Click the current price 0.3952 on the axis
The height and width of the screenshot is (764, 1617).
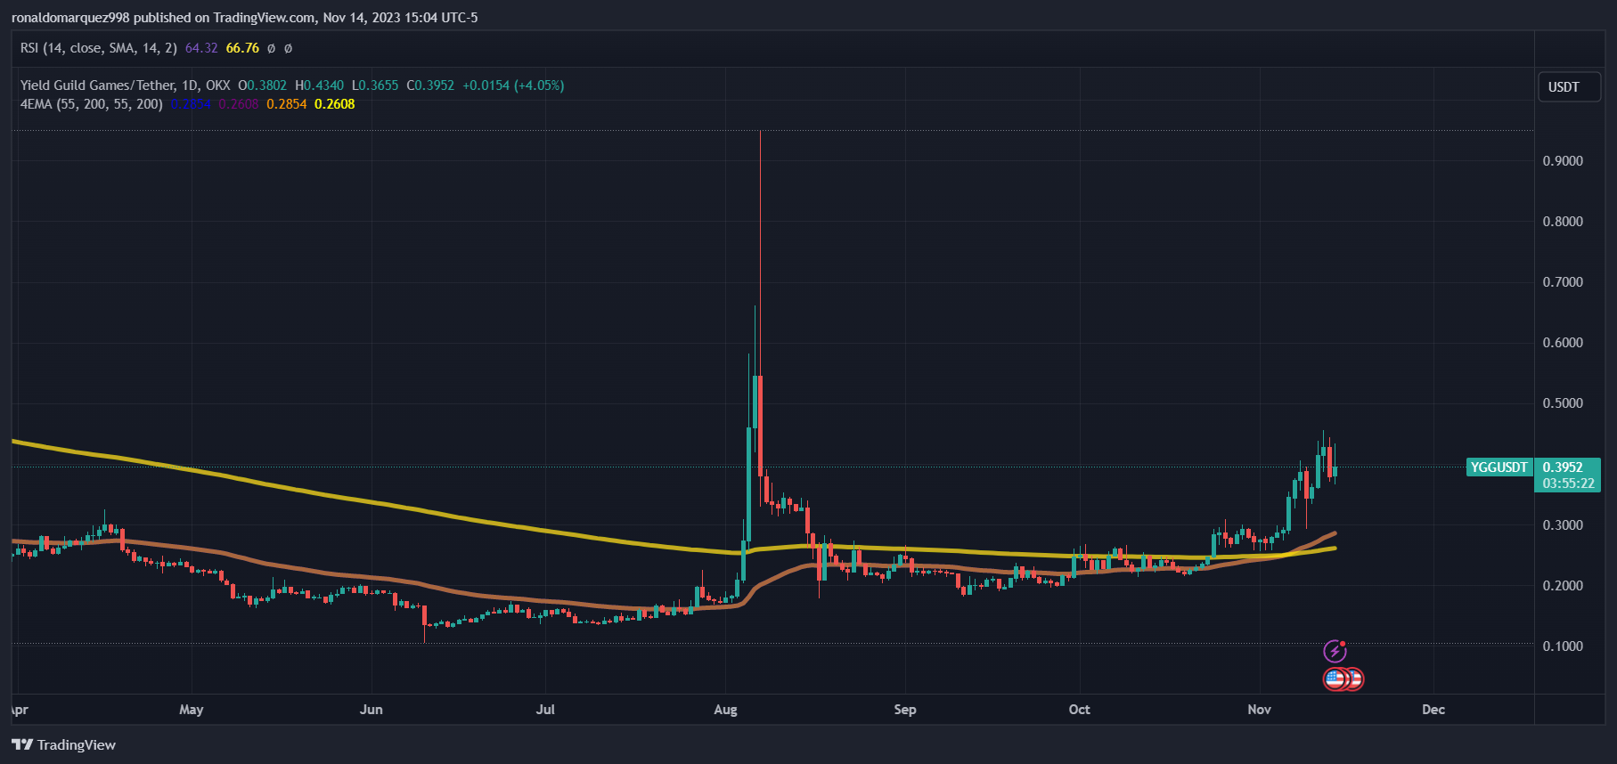1563,467
